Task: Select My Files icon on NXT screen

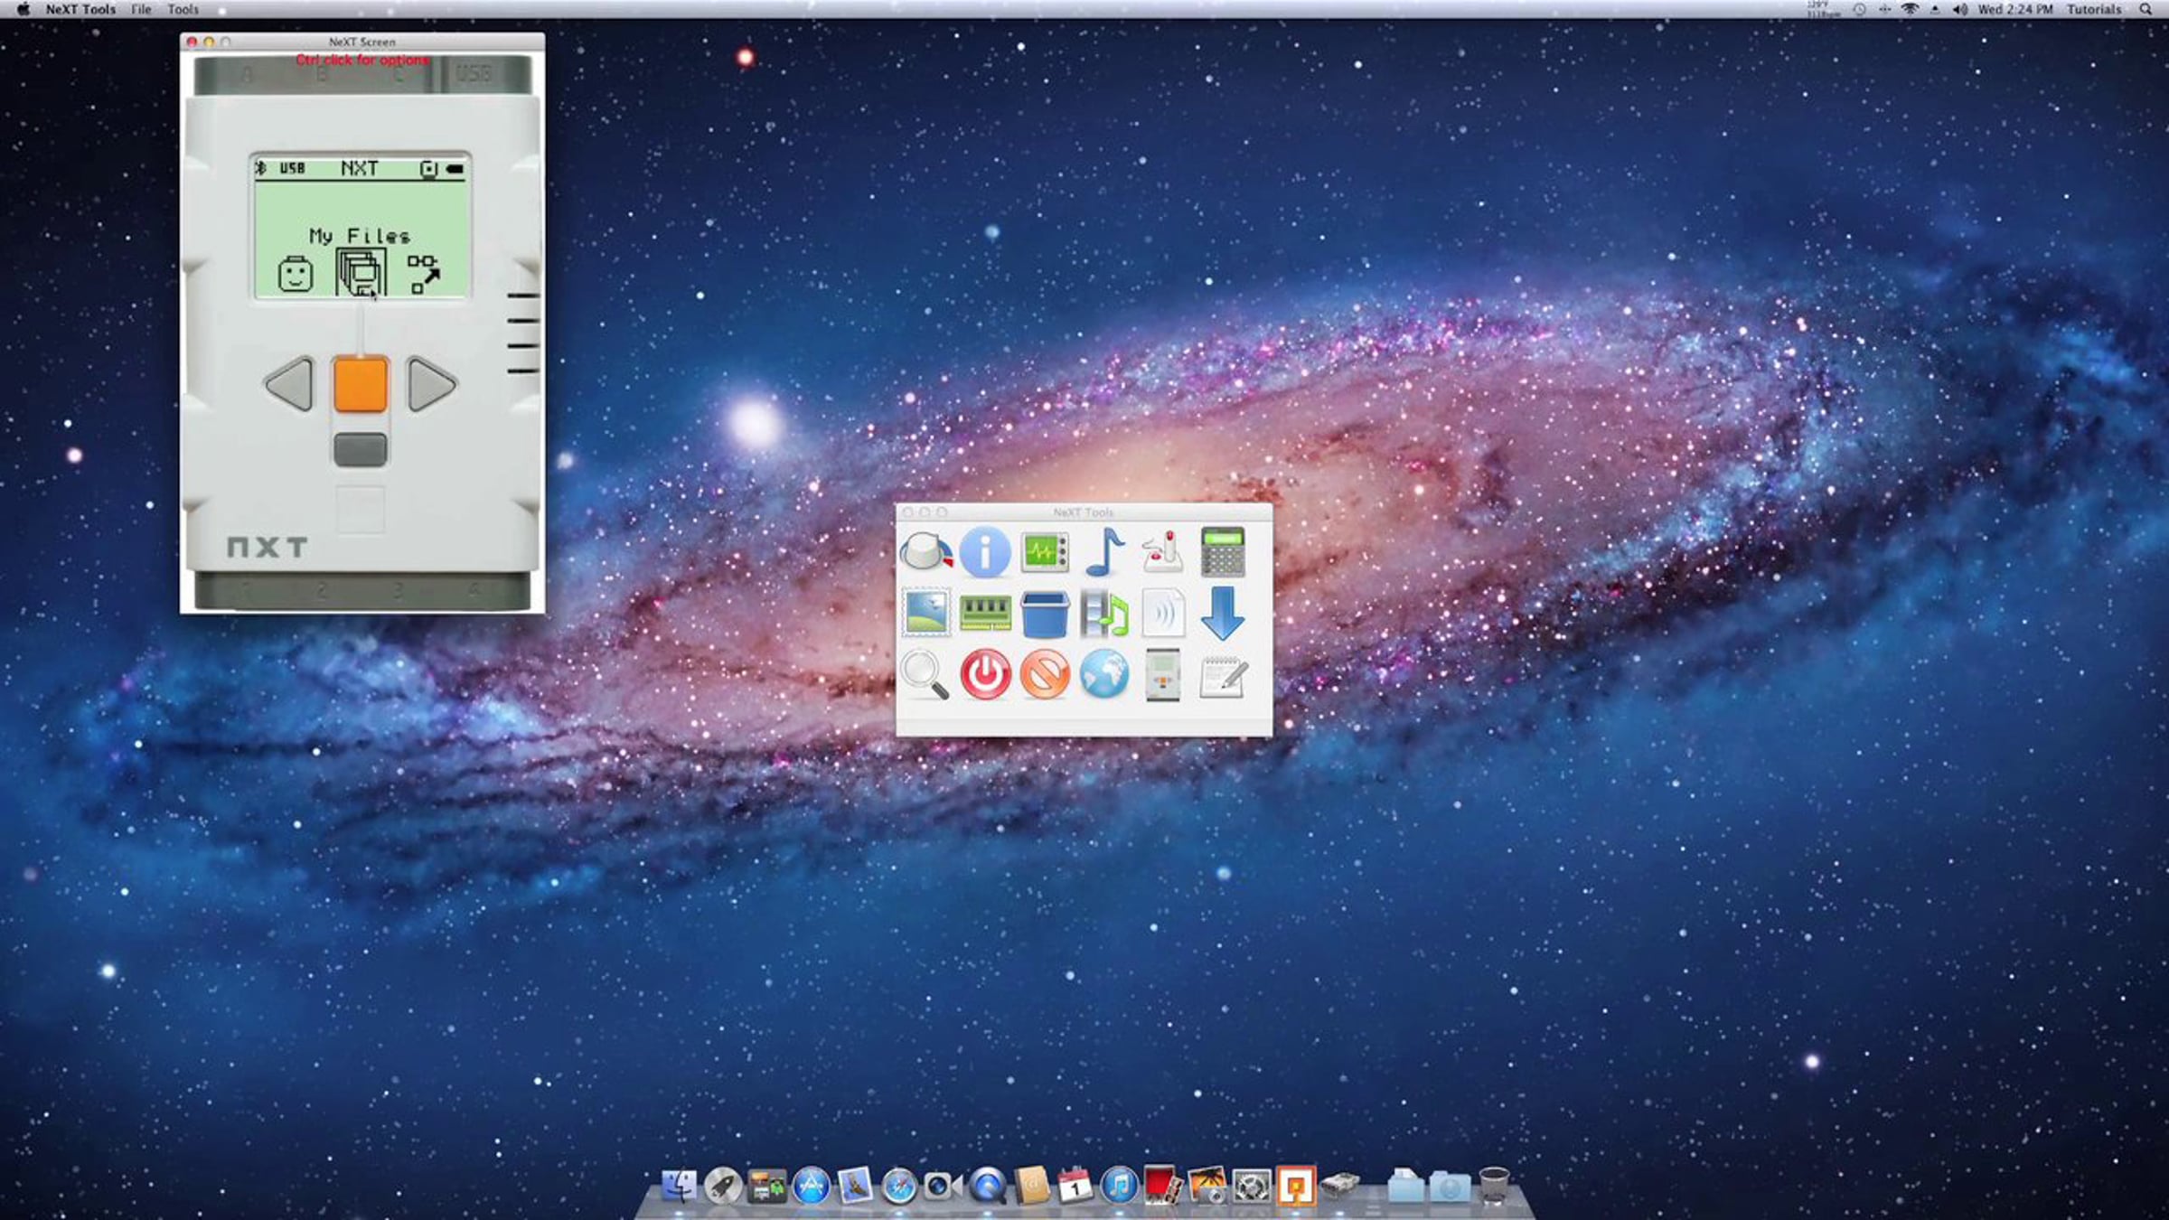Action: click(x=361, y=273)
